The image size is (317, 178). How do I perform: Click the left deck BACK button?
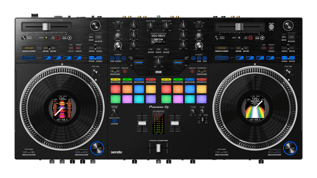(91, 37)
